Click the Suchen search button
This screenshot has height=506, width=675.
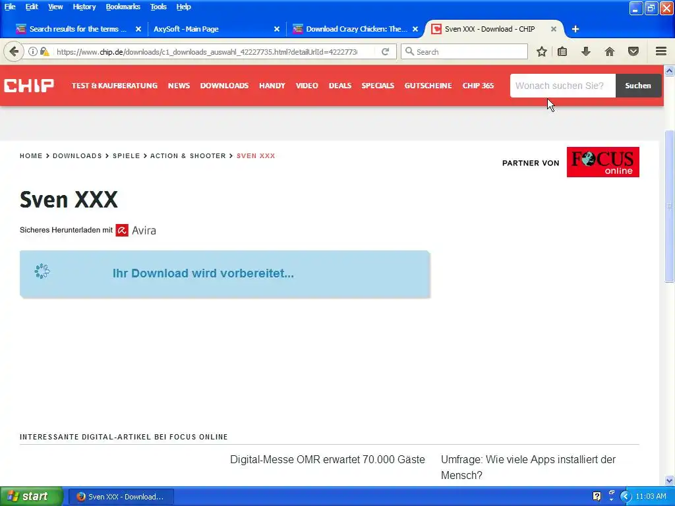[638, 86]
